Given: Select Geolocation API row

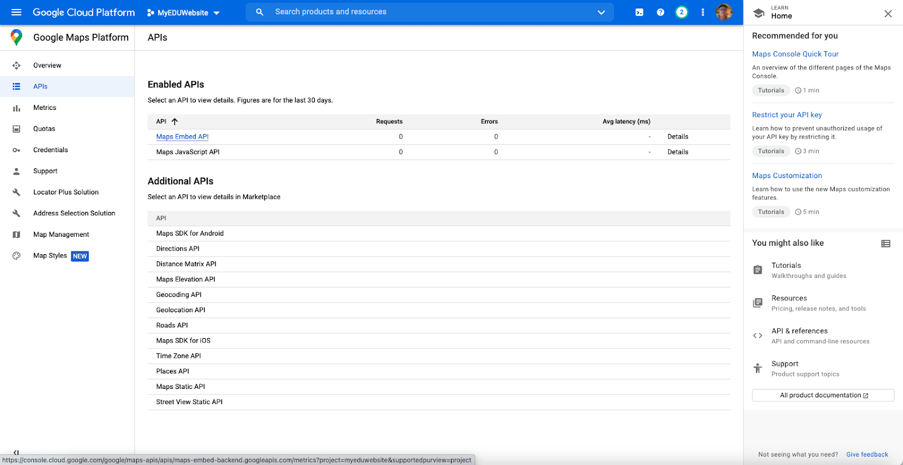Looking at the screenshot, I should coord(439,310).
